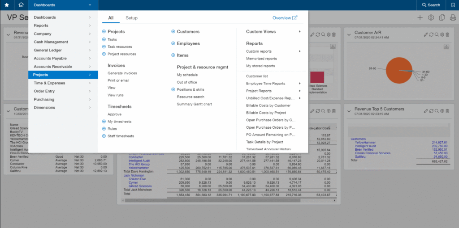The height and width of the screenshot is (228, 459).
Task: Expand the Project Reports submenu
Action: (300, 91)
